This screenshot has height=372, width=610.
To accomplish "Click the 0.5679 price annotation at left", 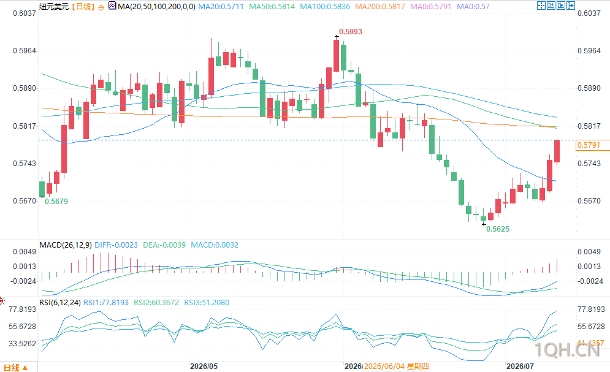I will coord(56,202).
